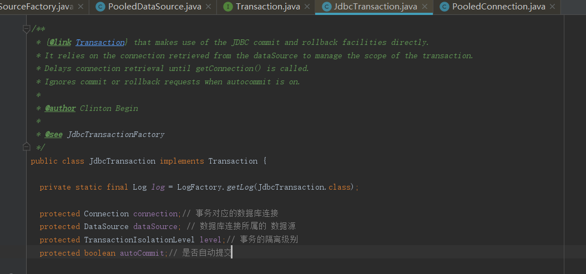Click the class icon on PooledDataSource.java tab
Image resolution: width=586 pixels, height=274 pixels.
coord(100,7)
